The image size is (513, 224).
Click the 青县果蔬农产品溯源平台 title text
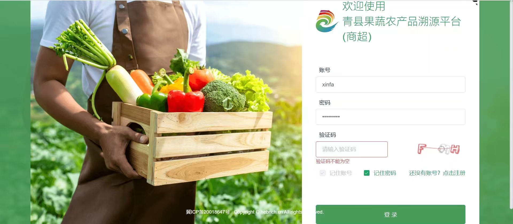tap(402, 21)
